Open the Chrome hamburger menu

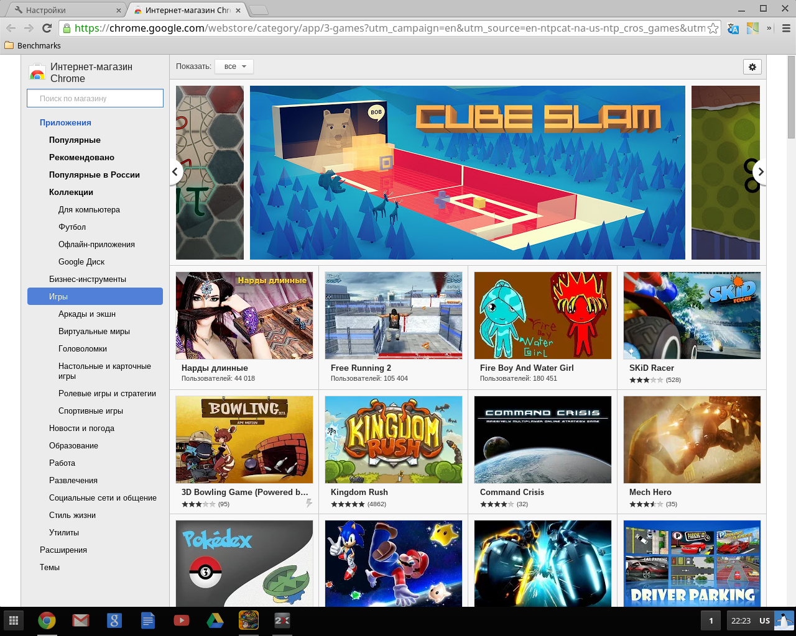point(786,28)
